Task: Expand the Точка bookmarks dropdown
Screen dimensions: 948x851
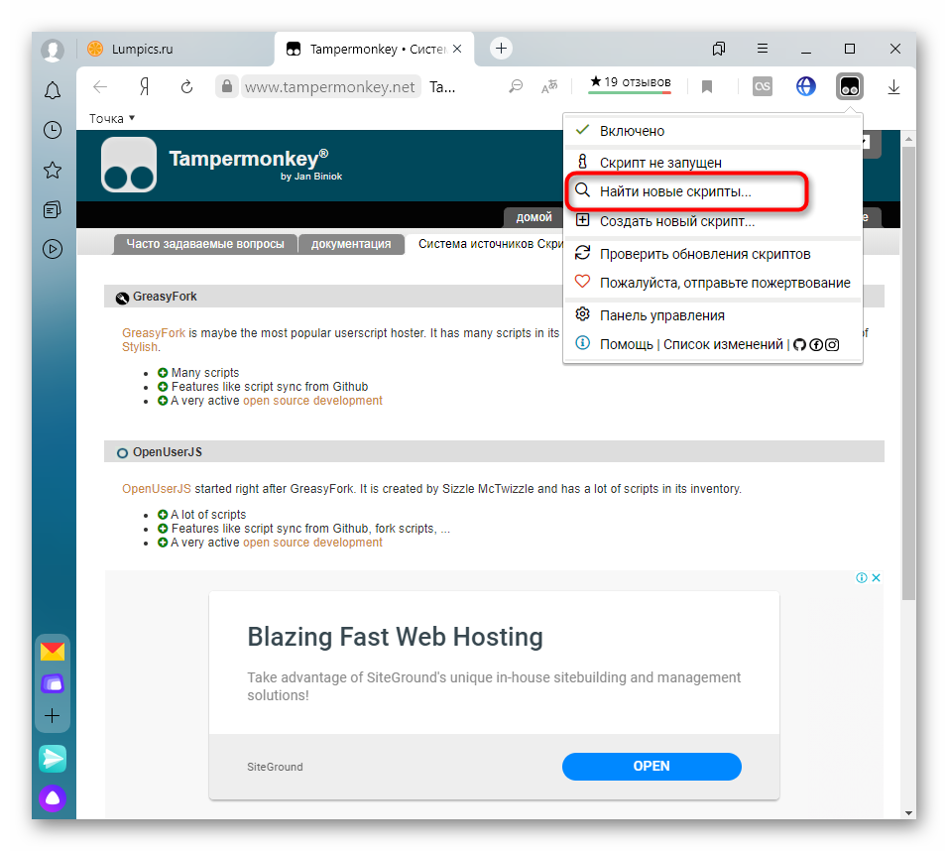Action: (x=112, y=119)
